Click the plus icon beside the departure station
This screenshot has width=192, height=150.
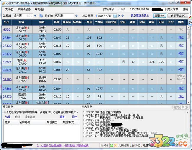(x=35, y=16)
